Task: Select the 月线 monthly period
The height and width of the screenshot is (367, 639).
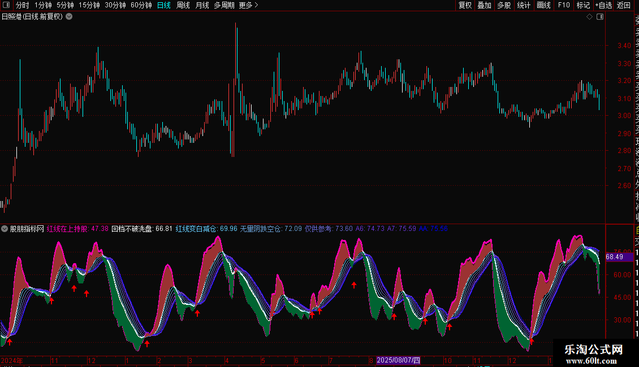Action: [x=202, y=5]
